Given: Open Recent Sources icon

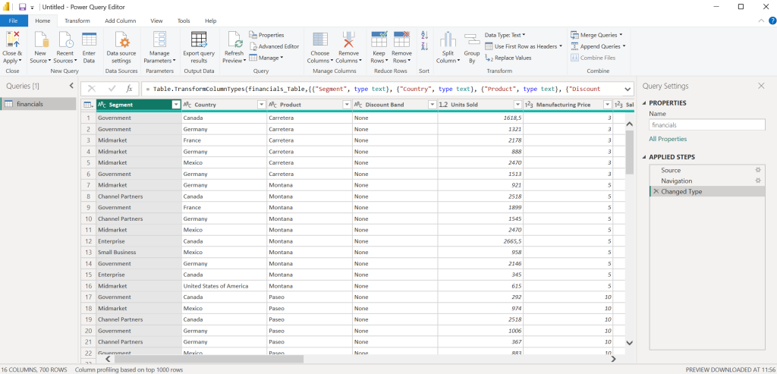Looking at the screenshot, I should [x=65, y=39].
